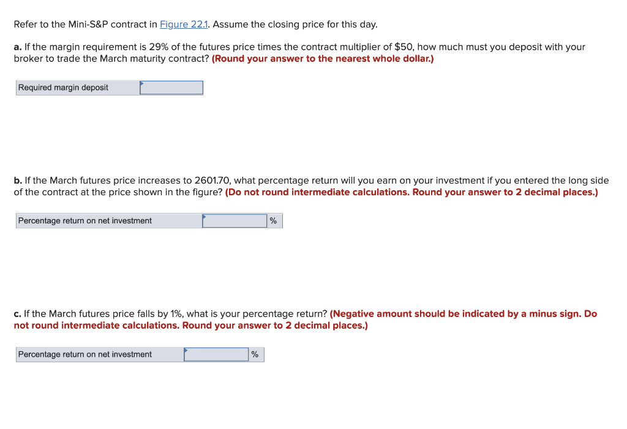Click the bold 'b.' question marker

tap(17, 180)
